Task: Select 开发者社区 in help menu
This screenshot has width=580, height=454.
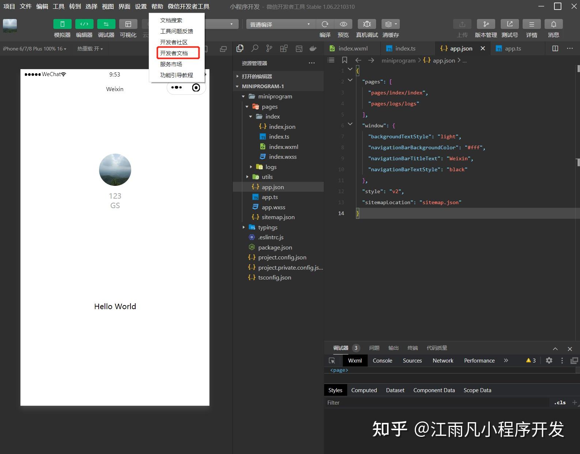Action: pyautogui.click(x=177, y=42)
